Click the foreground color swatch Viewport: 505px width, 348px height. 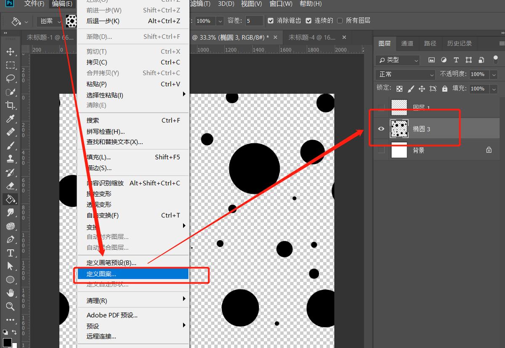point(7,343)
